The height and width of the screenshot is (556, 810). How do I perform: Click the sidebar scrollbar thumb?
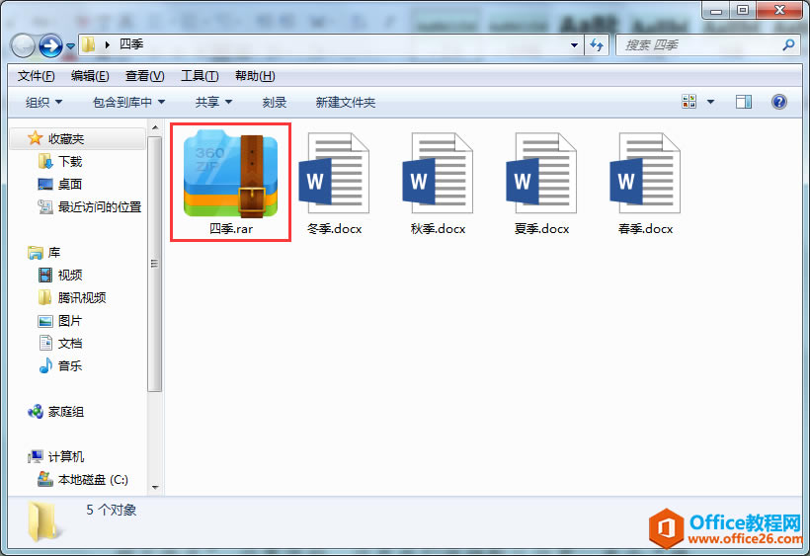click(x=155, y=264)
